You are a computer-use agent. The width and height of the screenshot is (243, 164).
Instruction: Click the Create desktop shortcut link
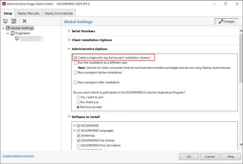pyautogui.click(x=18, y=156)
